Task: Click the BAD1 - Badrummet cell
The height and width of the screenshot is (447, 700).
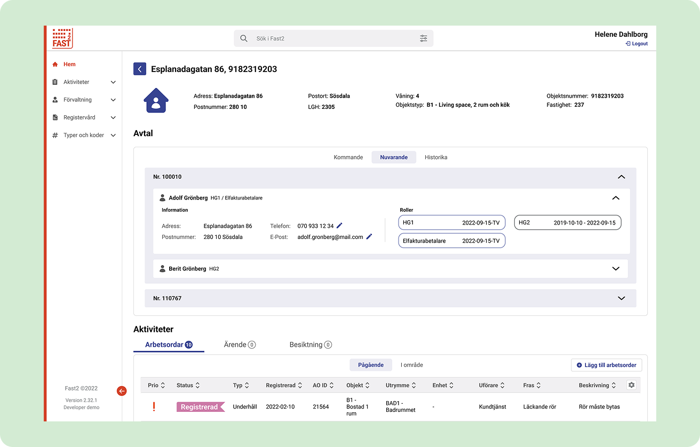Action: [401, 407]
